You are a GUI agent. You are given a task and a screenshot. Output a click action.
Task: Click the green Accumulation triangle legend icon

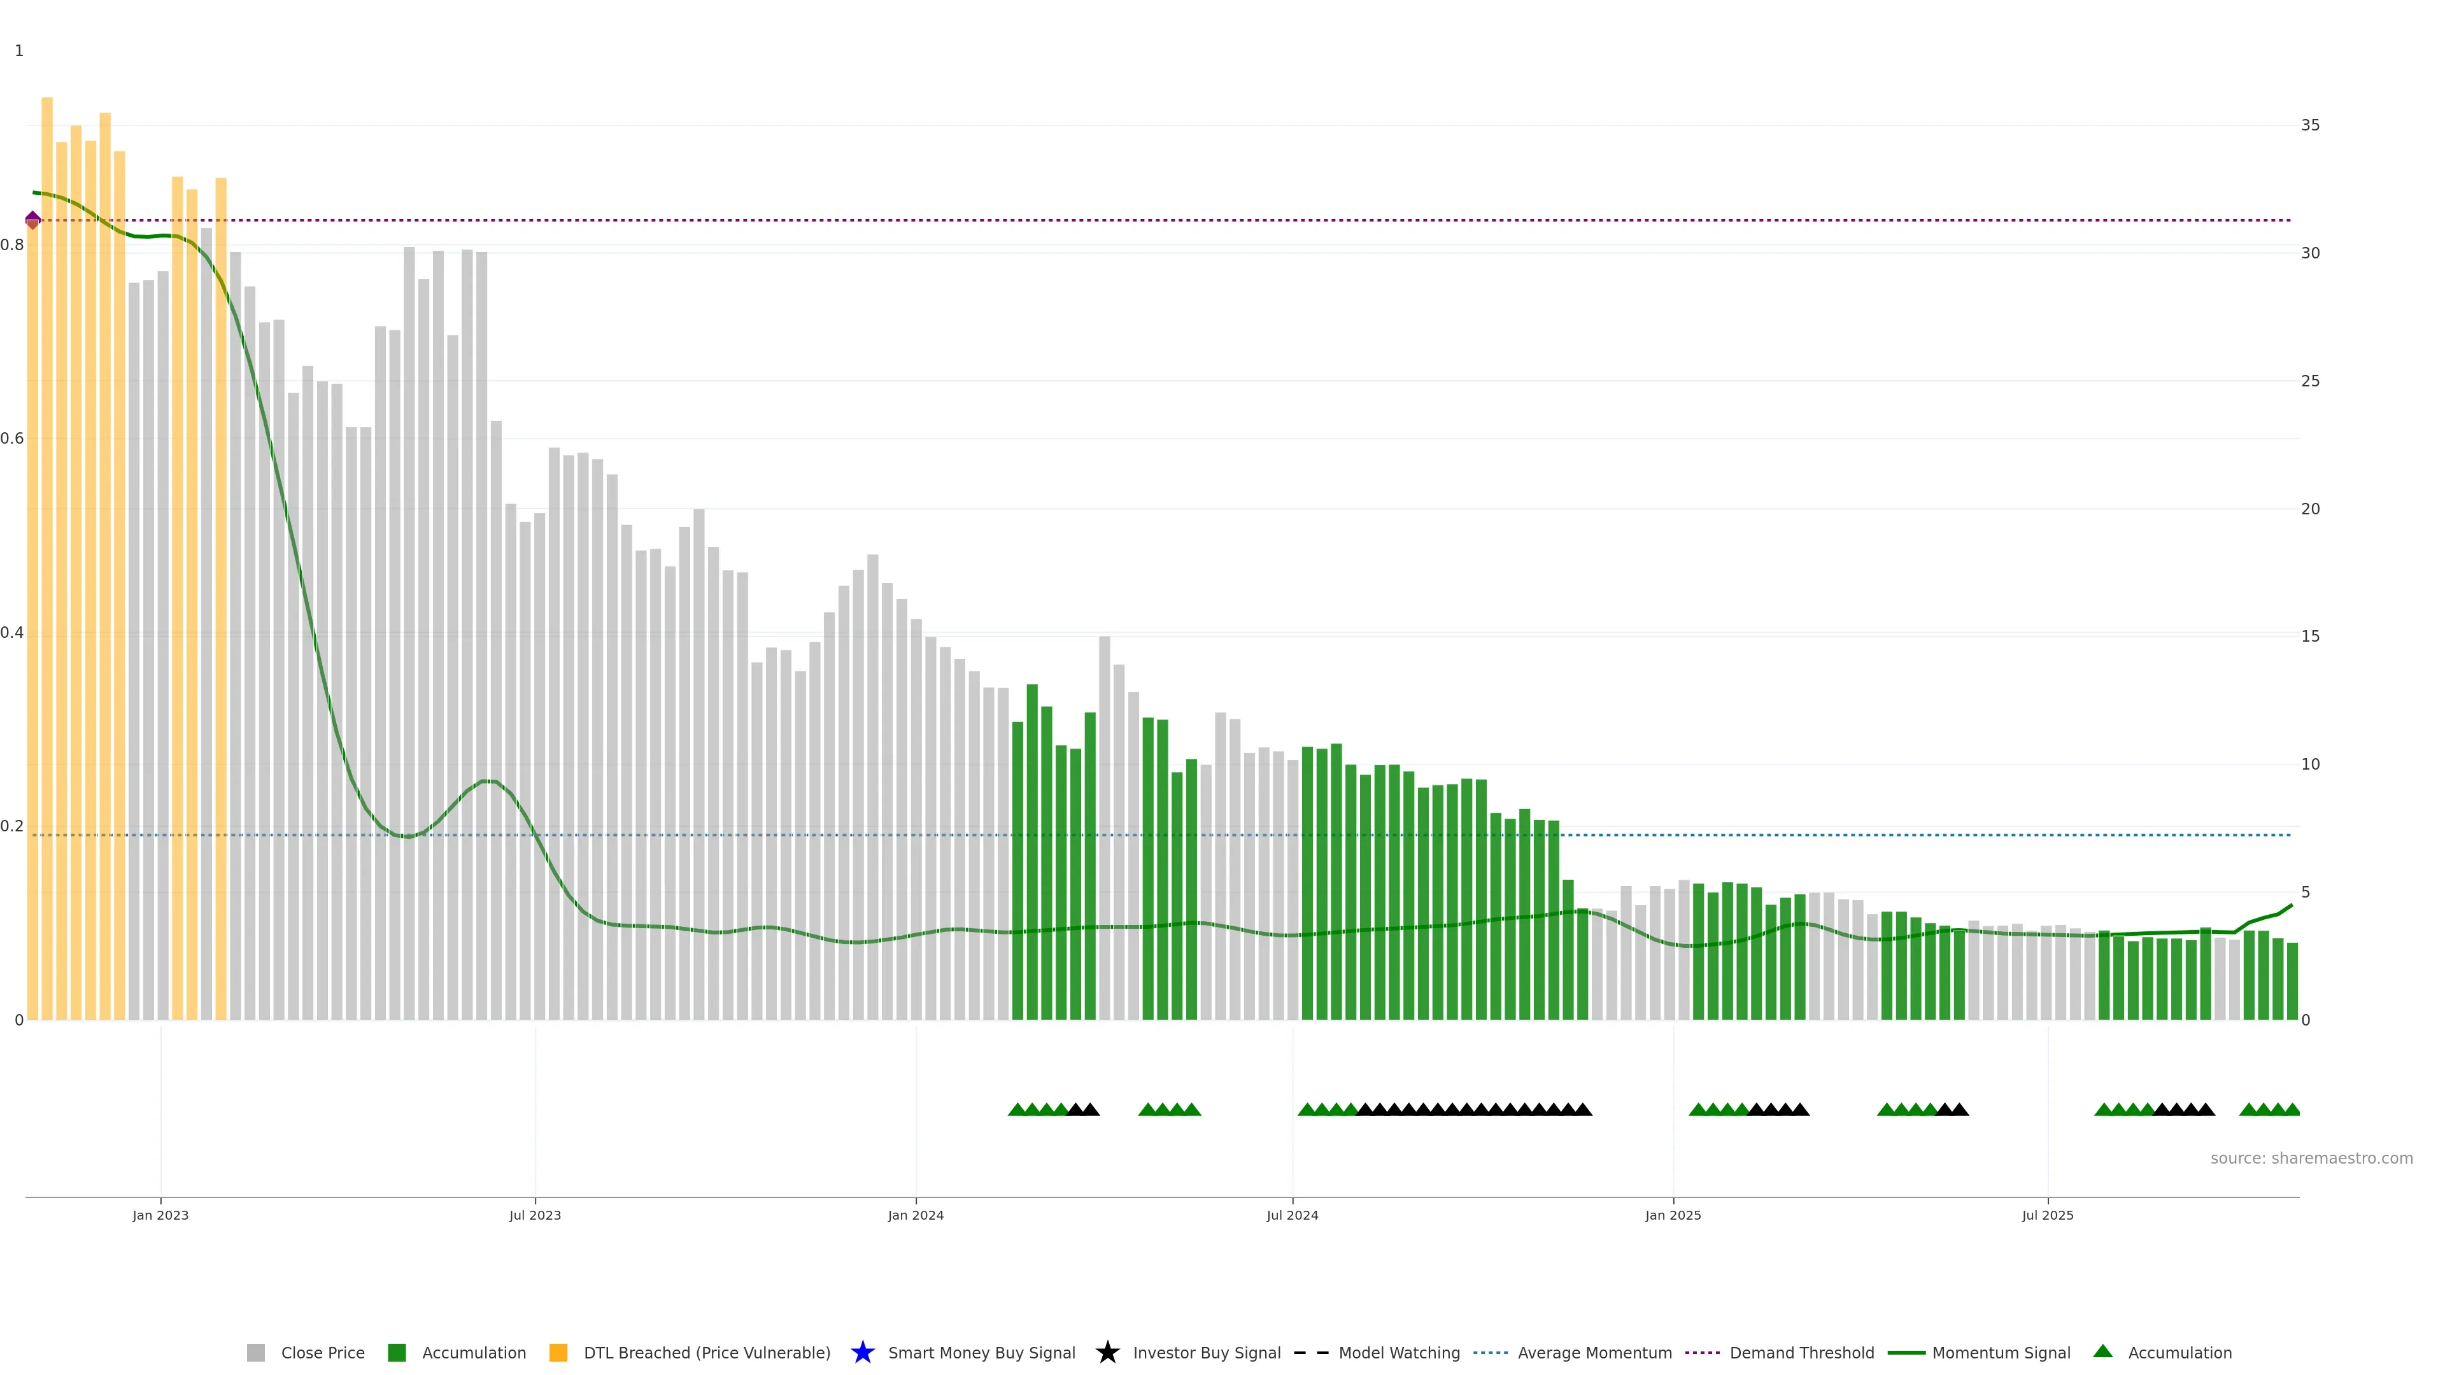pyautogui.click(x=2102, y=1351)
